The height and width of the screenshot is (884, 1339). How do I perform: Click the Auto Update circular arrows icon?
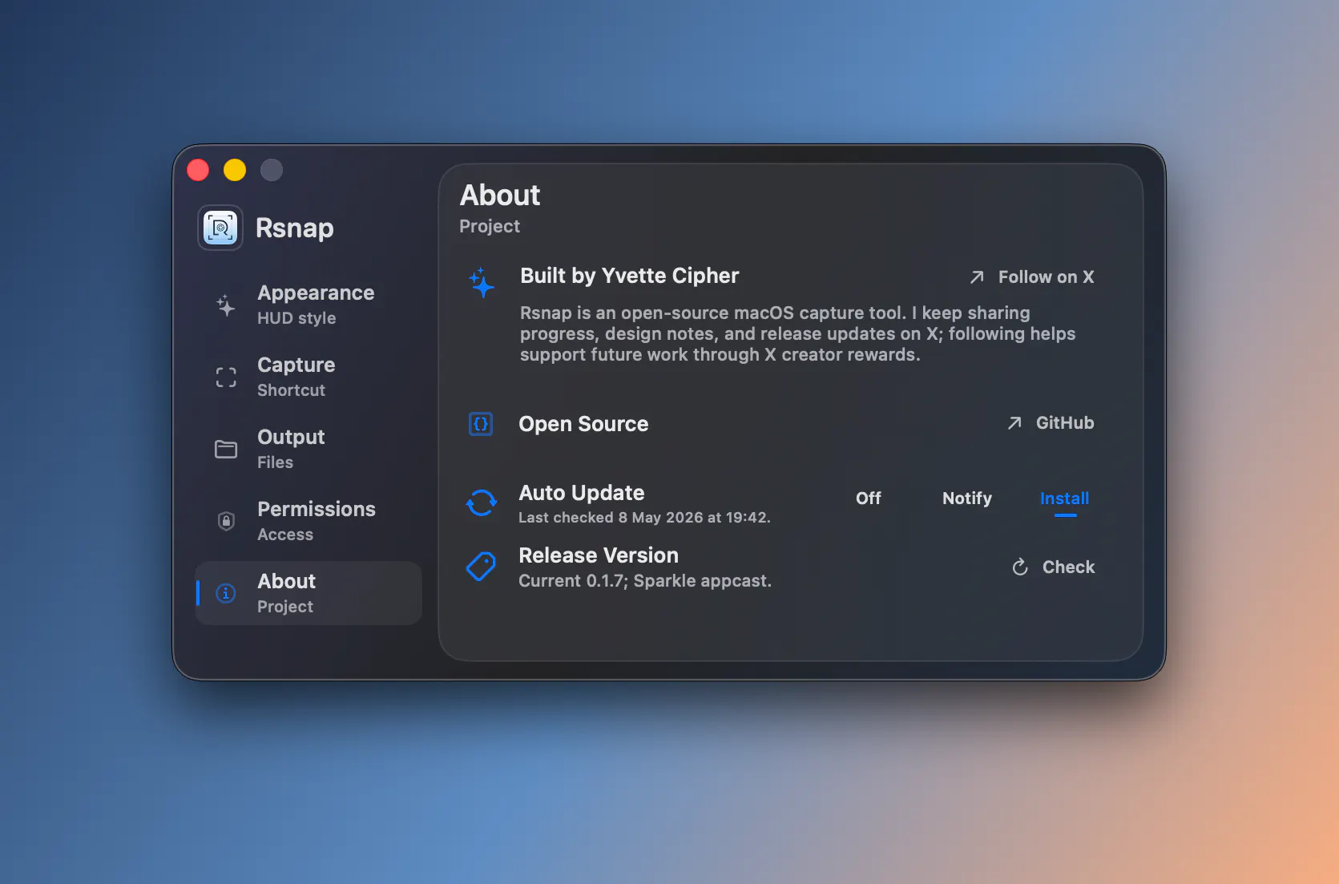click(x=482, y=503)
